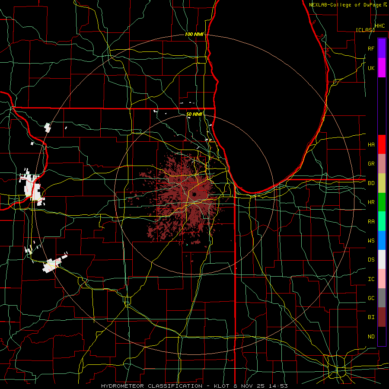The height and width of the screenshot is (389, 389).
Task: Click the BI dark red legend swatch
Action: coord(382,317)
